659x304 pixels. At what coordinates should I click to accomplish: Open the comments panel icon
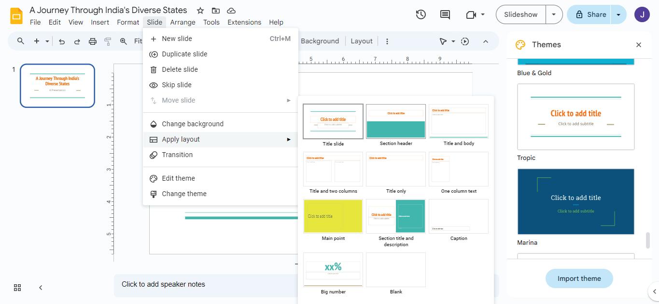(x=445, y=14)
